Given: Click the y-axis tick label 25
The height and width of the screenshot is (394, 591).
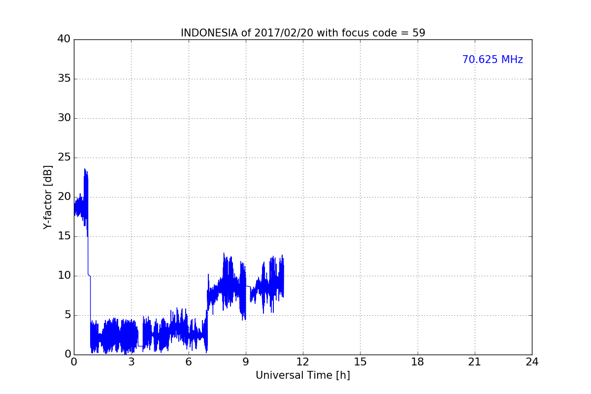Looking at the screenshot, I should tap(64, 158).
